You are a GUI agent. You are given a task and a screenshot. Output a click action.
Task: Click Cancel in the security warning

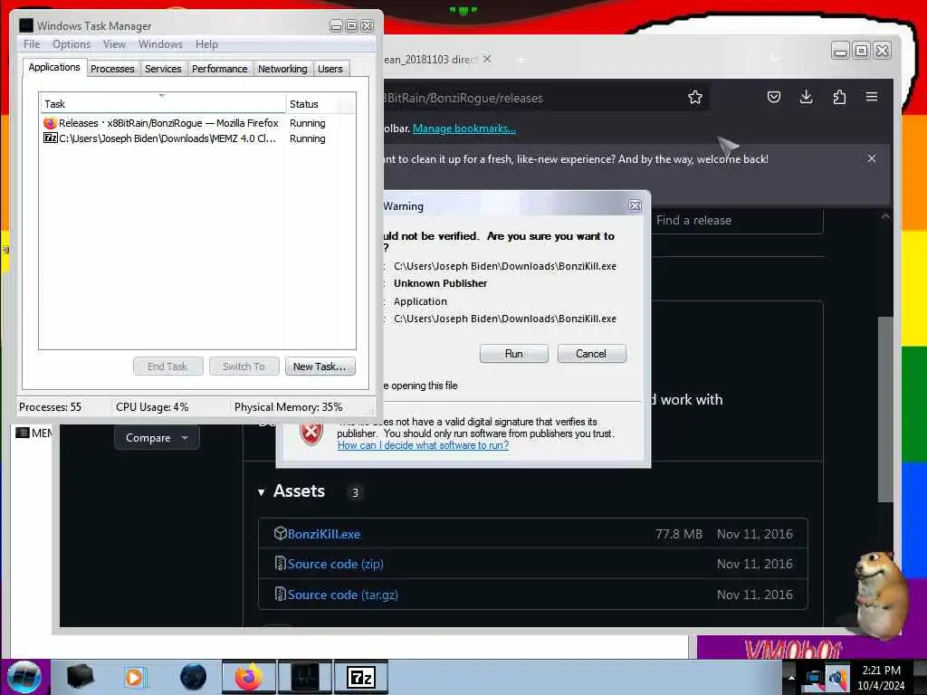point(591,354)
